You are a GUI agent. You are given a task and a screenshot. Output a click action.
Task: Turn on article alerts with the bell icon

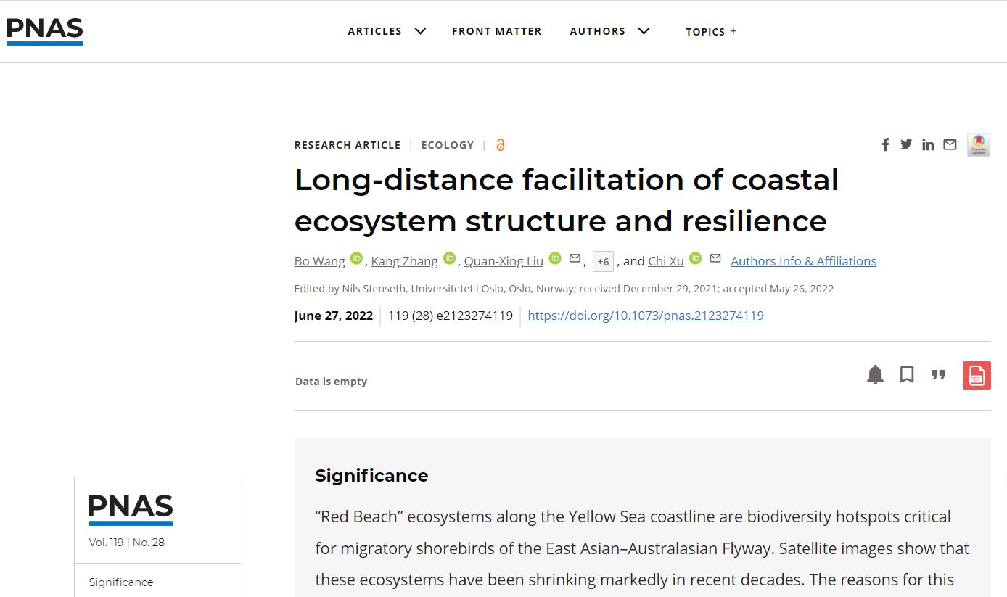(x=876, y=375)
